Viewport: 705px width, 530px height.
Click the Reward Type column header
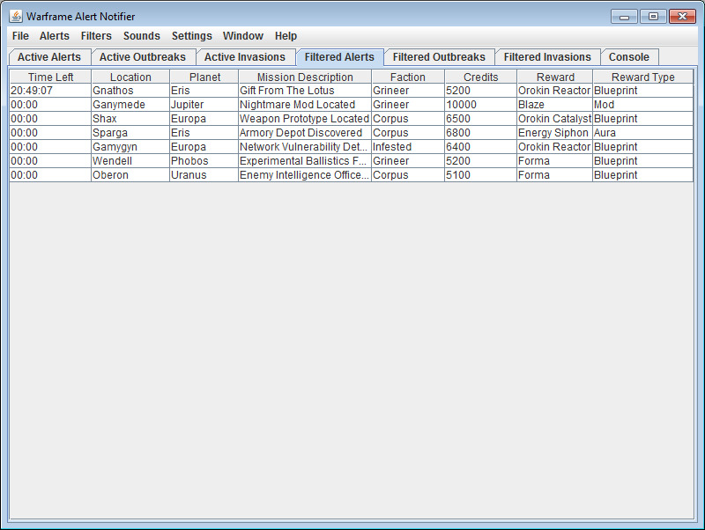[642, 77]
